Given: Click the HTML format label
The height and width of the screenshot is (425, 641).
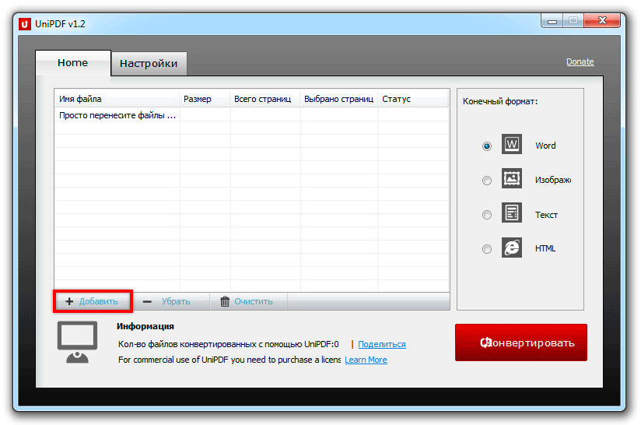Looking at the screenshot, I should 545,248.
